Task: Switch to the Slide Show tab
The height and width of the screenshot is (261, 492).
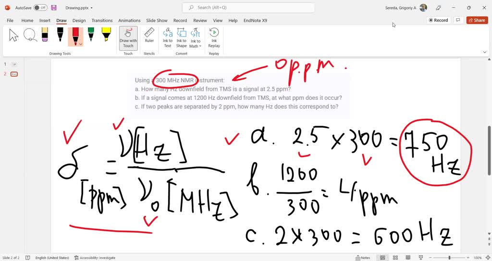Action: pos(157,20)
